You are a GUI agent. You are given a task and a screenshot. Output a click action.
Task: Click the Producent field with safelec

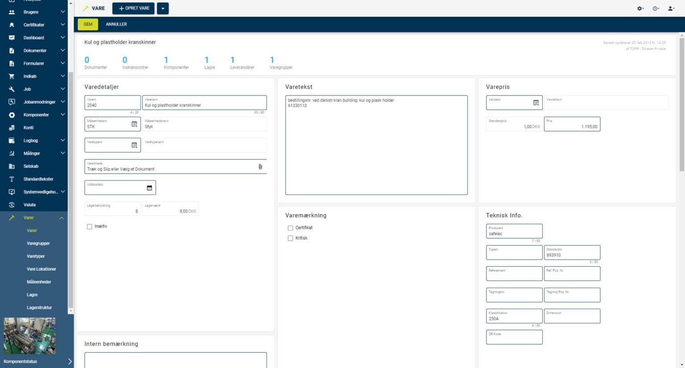tap(514, 231)
